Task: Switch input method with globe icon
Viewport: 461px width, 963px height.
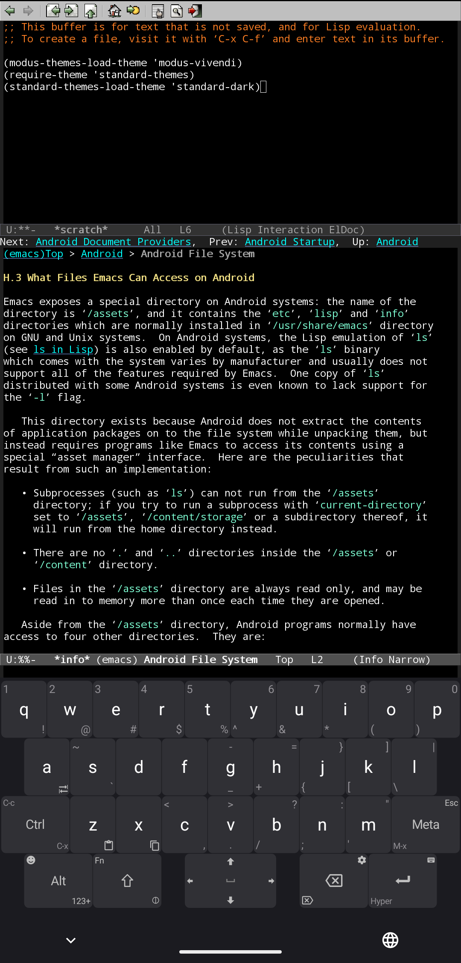Action: [390, 940]
